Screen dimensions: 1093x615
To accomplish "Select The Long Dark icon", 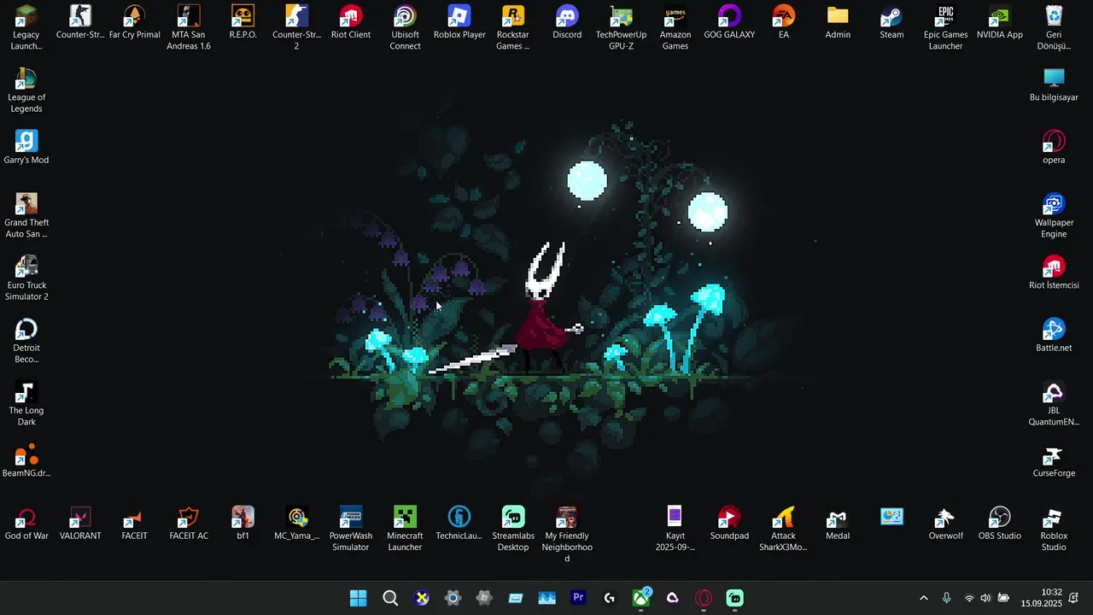I will 26,403.
